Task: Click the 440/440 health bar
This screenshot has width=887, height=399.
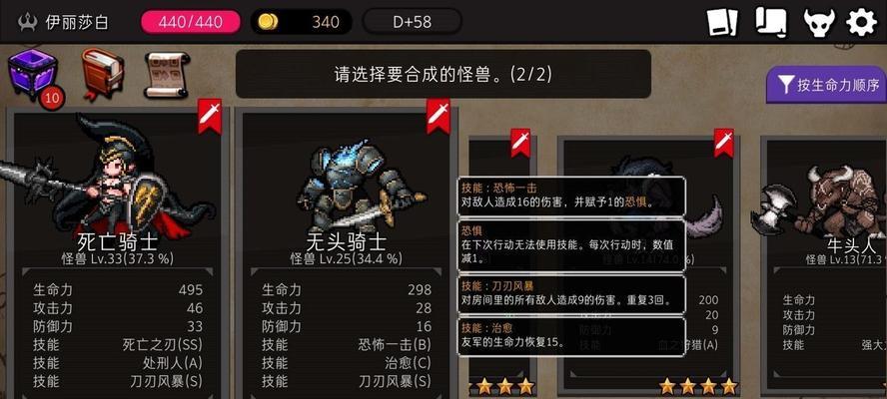Action: (x=190, y=22)
